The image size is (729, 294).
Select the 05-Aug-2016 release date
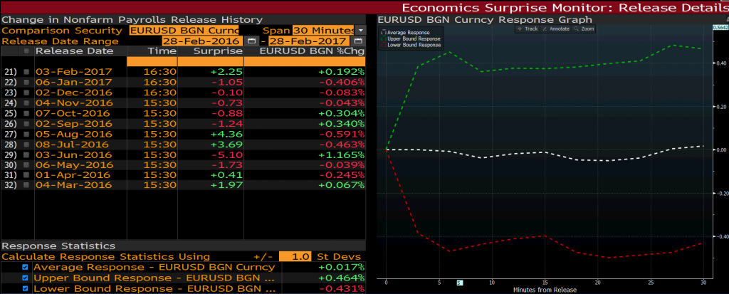click(74, 134)
